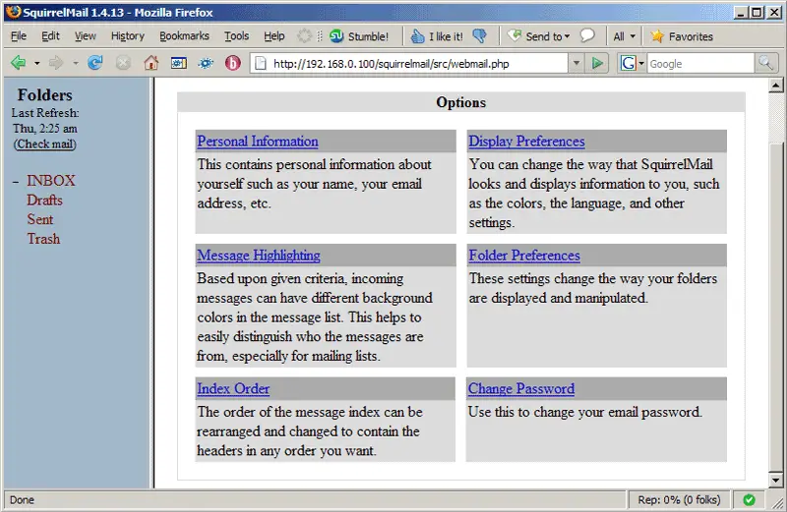Open the Personal Information options link

(258, 142)
